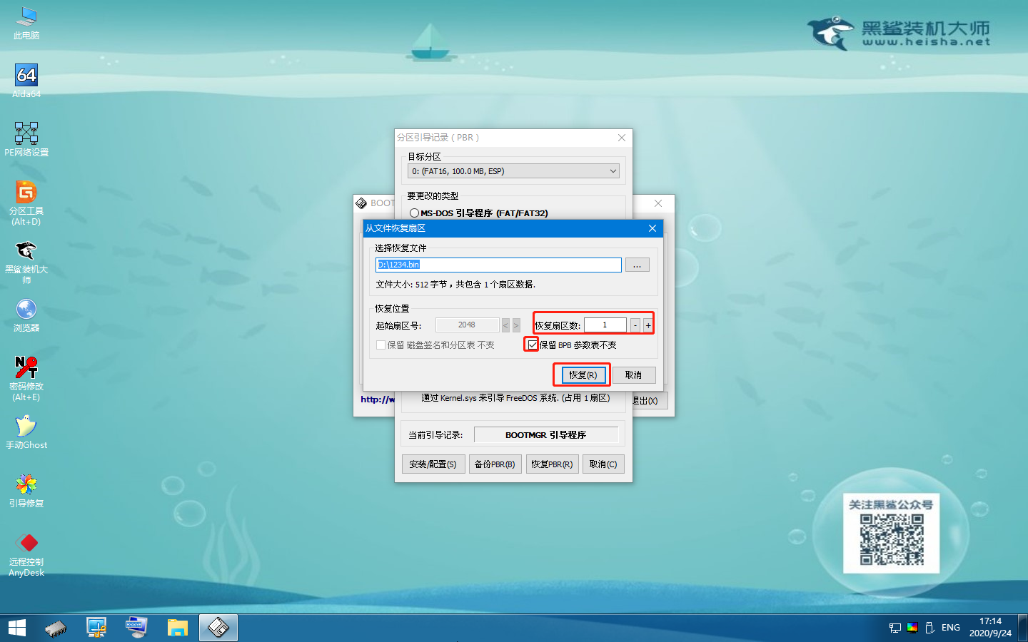Open the Windows Start menu
This screenshot has height=642, width=1028.
16,628
